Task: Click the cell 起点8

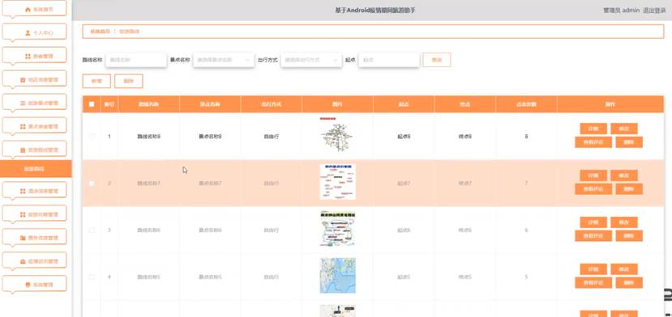Action: click(x=404, y=137)
